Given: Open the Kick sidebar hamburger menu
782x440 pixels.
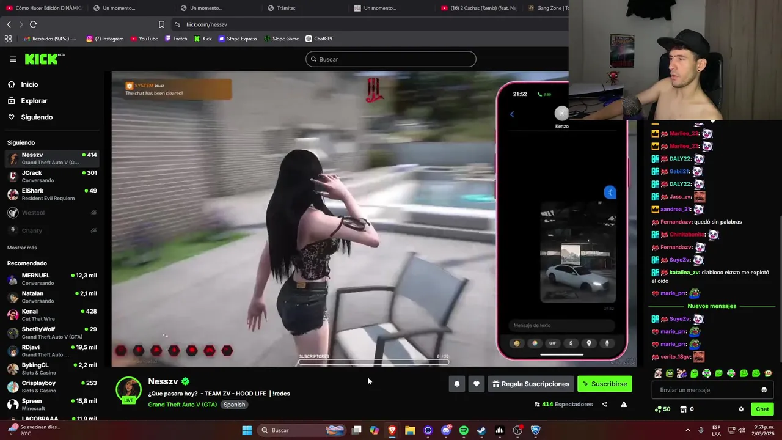Looking at the screenshot, I should [x=13, y=59].
